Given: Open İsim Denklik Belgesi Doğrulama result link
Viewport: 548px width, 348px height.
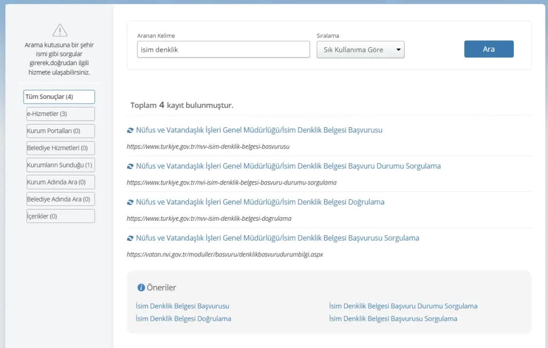Looking at the screenshot, I should point(260,202).
